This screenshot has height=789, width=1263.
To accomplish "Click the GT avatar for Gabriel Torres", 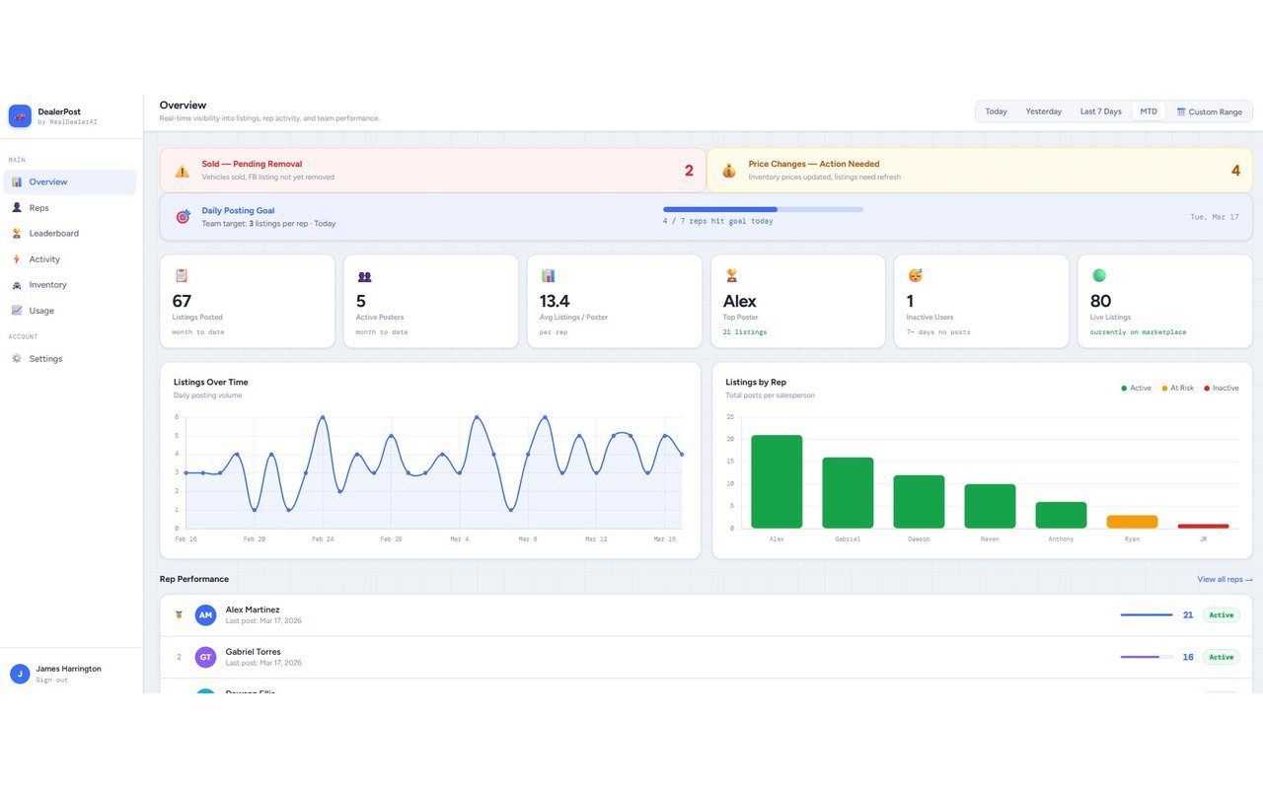I will (205, 657).
